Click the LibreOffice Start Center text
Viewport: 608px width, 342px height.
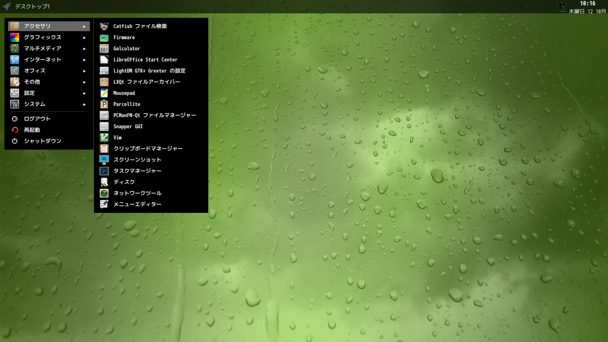[146, 60]
